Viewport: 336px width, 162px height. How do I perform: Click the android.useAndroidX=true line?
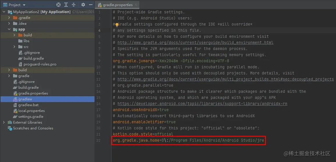141,110
